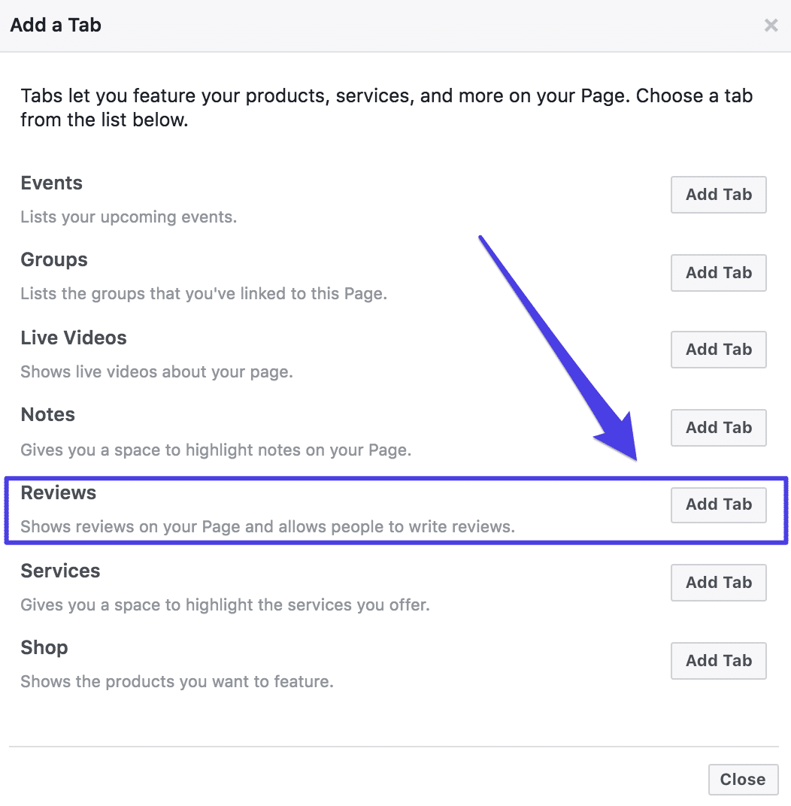791x806 pixels.
Task: Add the Groups tab
Action: [717, 272]
